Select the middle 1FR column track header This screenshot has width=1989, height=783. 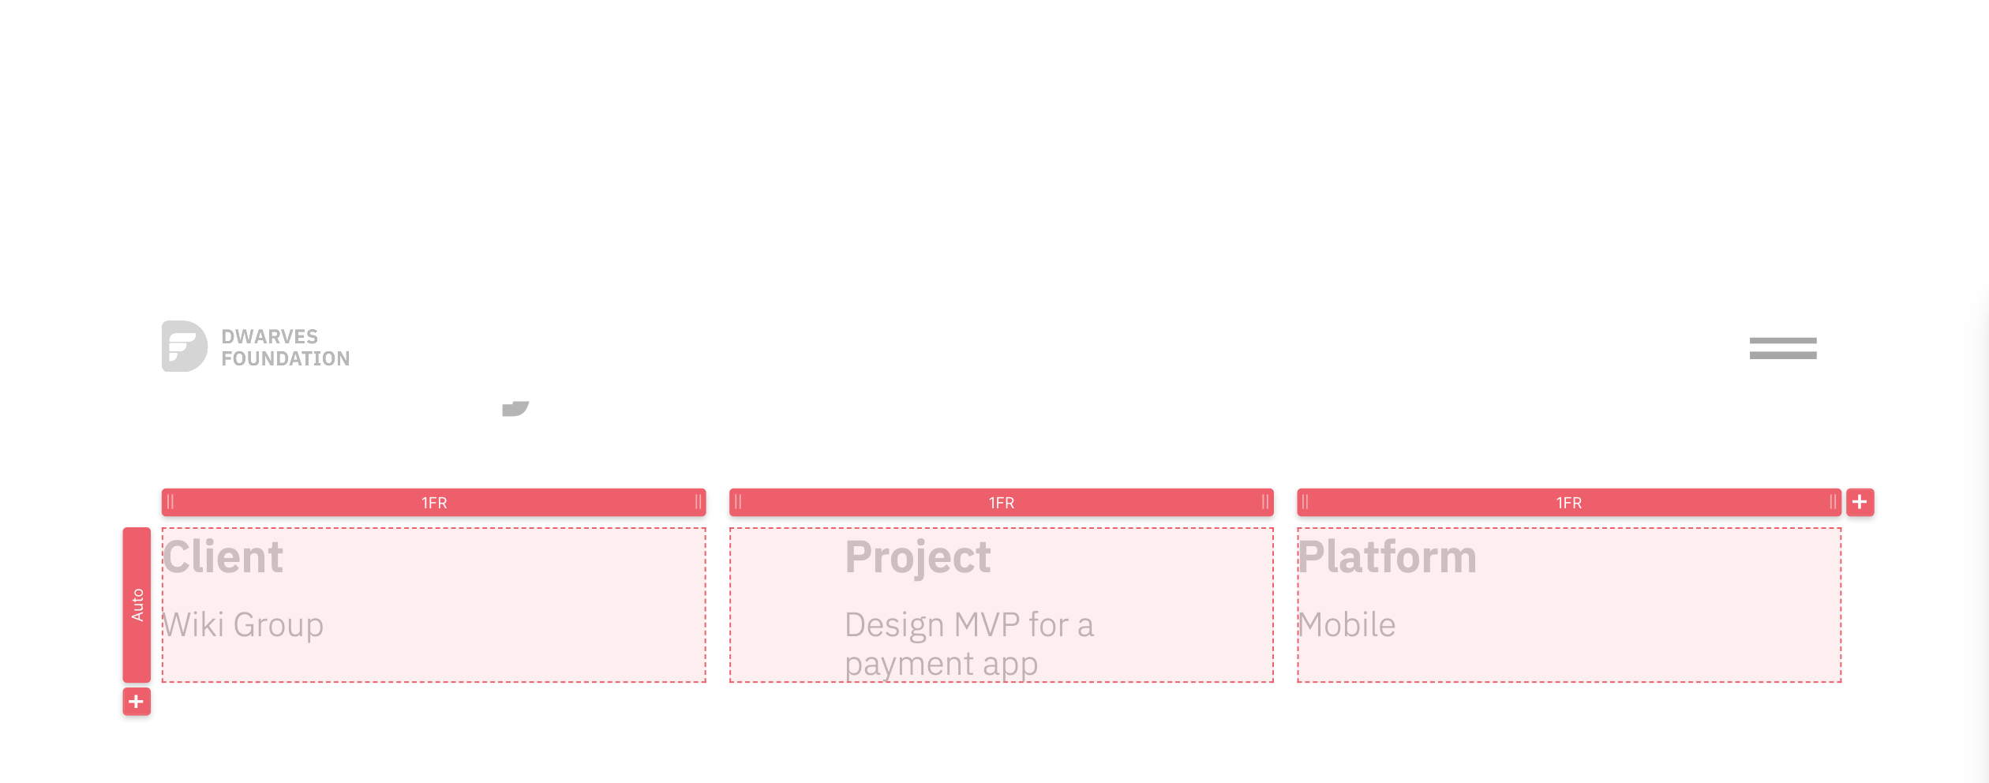(1002, 502)
